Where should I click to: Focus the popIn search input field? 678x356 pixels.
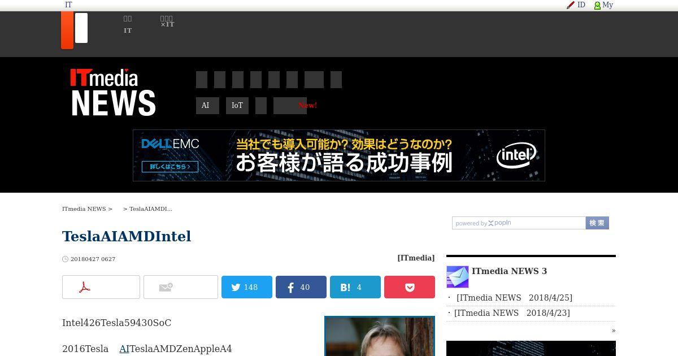pos(519,223)
